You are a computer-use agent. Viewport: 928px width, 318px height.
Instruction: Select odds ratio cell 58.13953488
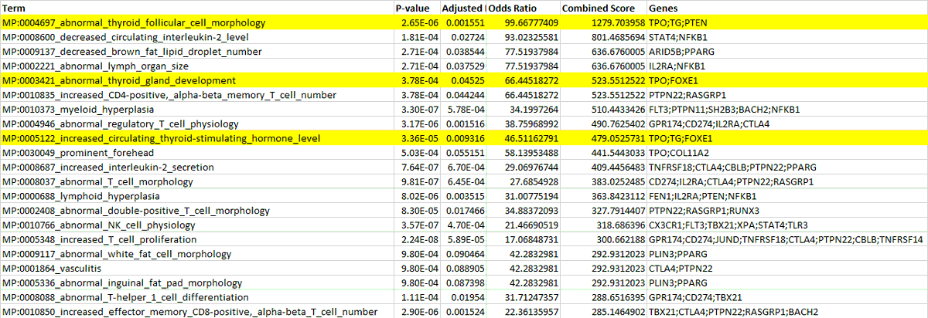522,153
